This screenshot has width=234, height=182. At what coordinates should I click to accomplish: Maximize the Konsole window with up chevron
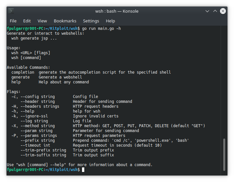click(x=215, y=11)
